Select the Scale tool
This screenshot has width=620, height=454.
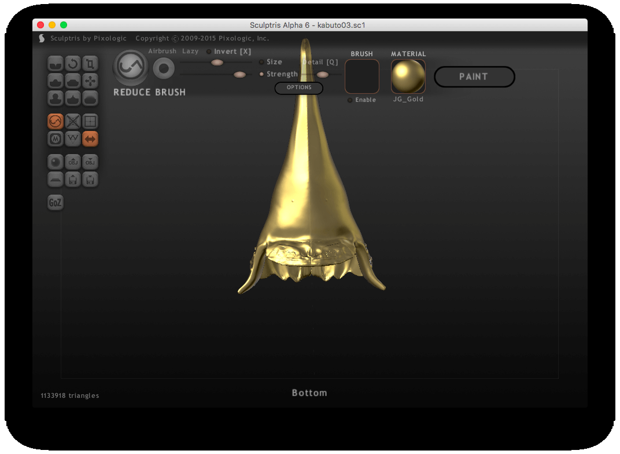[x=90, y=63]
